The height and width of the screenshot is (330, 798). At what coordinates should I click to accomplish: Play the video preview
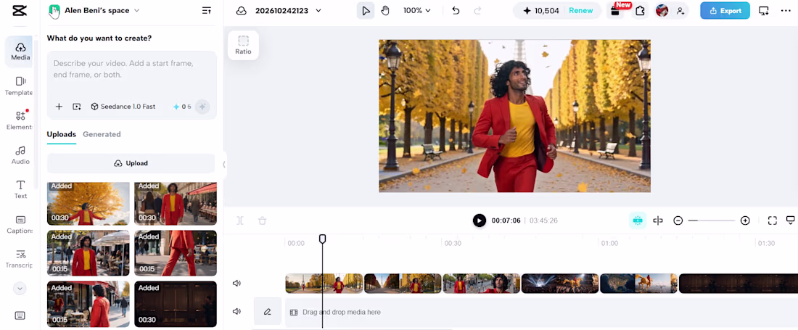(479, 220)
